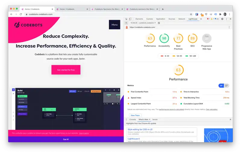
Task: Open the Issues drawer tab
Action: (x=155, y=119)
